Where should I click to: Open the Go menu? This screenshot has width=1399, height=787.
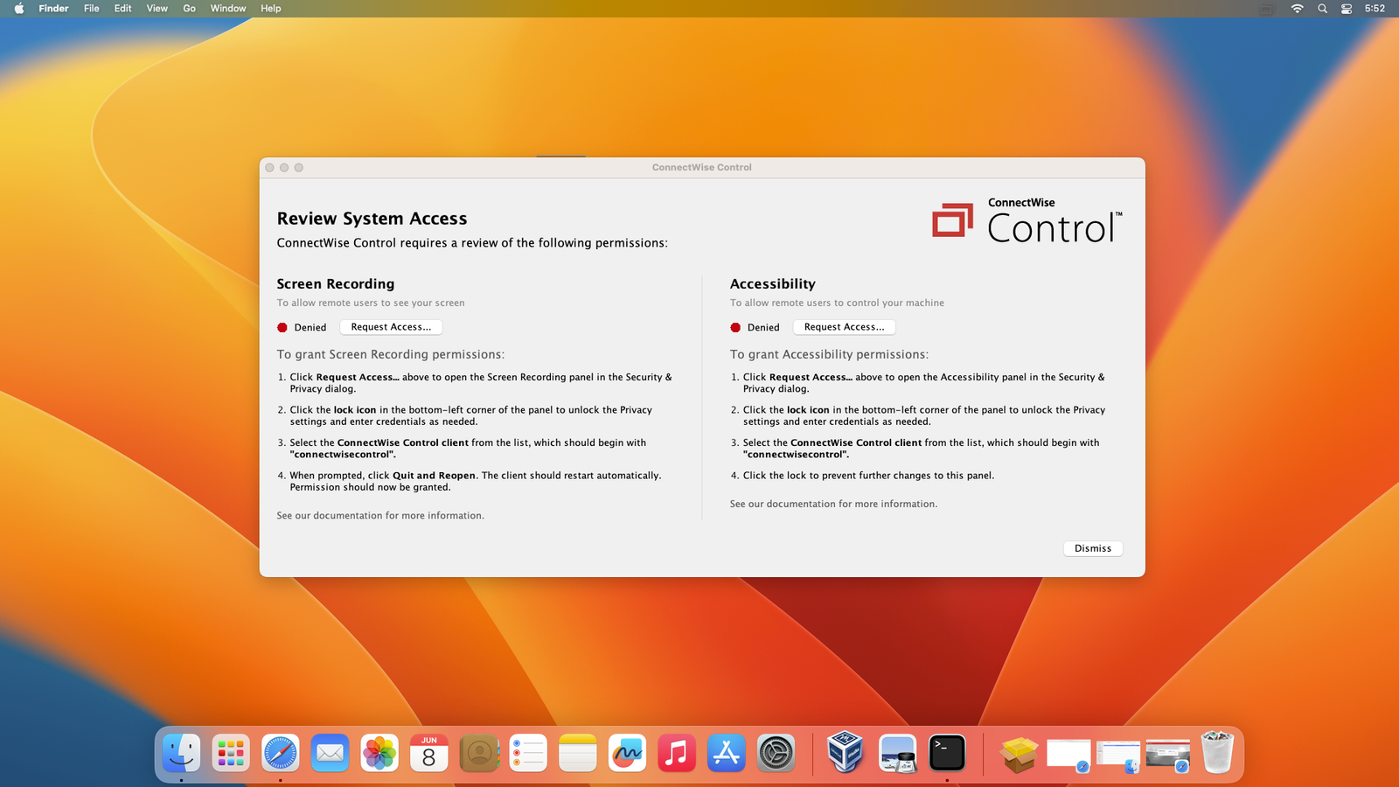click(189, 9)
